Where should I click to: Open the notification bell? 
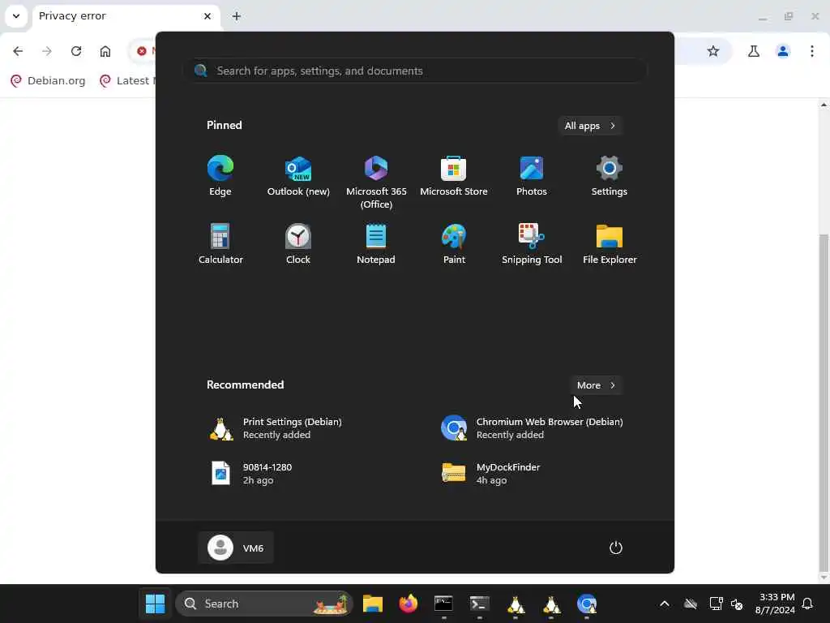coord(808,604)
